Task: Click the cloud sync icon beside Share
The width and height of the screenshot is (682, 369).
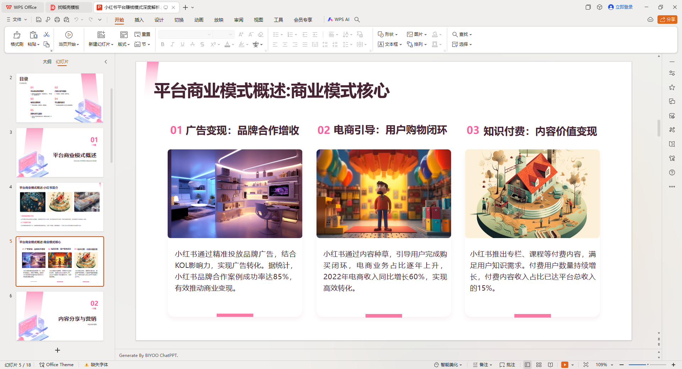Action: pyautogui.click(x=650, y=20)
